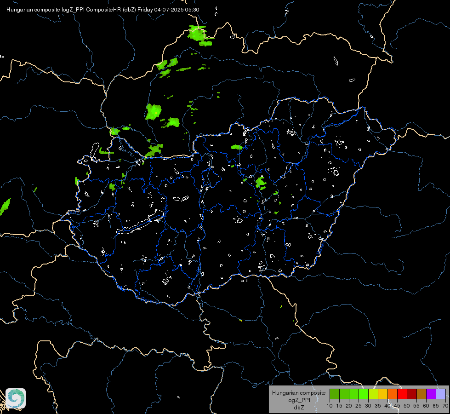This screenshot has width=450, height=414.
Task: Click the 35–40 dBZ yellow swatch
Action: 383,394
